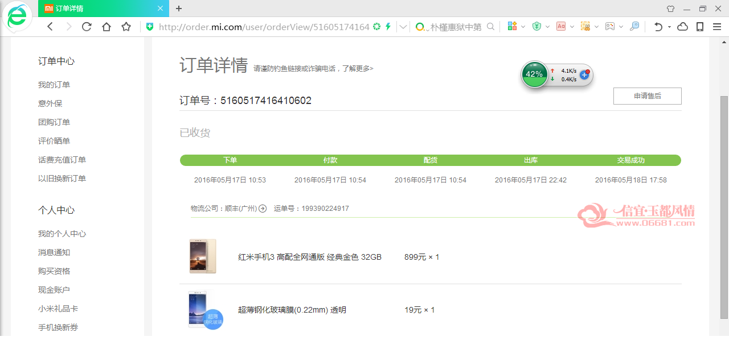Go back with the browser back arrow
The width and height of the screenshot is (729, 349).
pyautogui.click(x=50, y=27)
